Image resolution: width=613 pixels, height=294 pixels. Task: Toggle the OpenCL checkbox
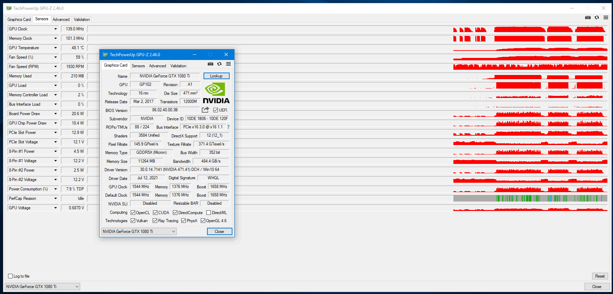pos(133,213)
